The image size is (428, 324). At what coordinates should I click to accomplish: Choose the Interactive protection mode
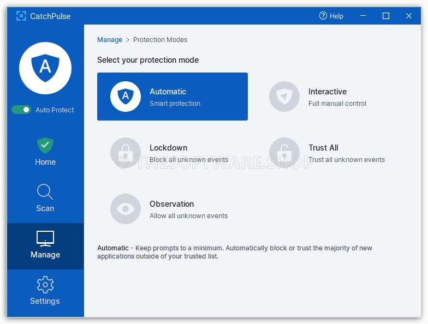tap(331, 97)
